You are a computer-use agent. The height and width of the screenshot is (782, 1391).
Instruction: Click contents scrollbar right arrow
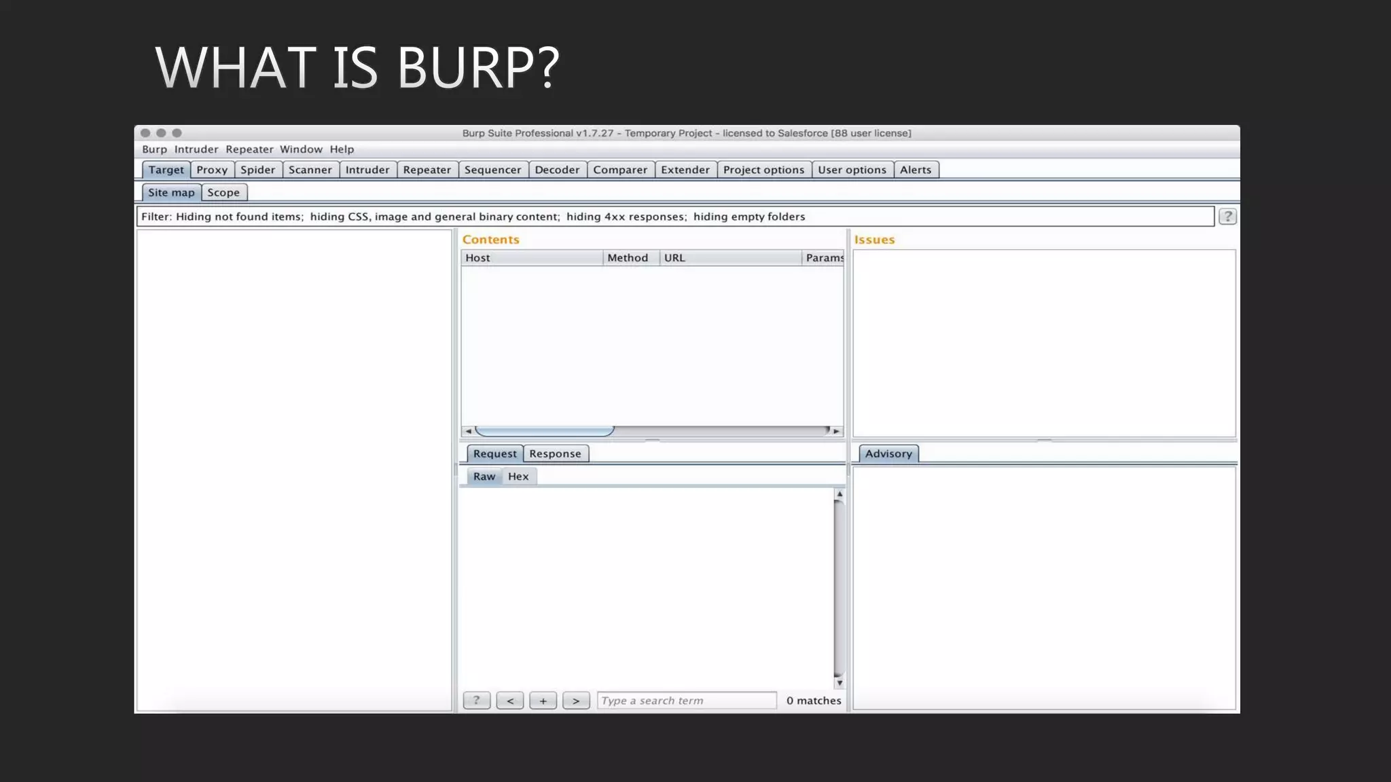pyautogui.click(x=837, y=431)
